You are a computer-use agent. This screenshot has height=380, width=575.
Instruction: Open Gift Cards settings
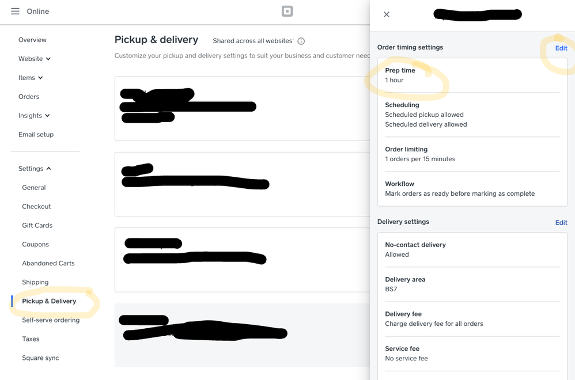tap(37, 226)
